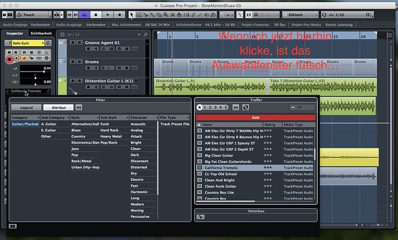Switch filter to Logical mode
This screenshot has height=240, width=398.
pyautogui.click(x=27, y=107)
